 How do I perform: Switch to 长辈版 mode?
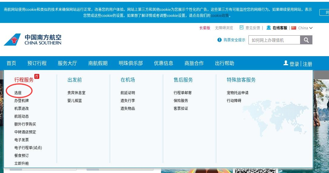point(204,28)
